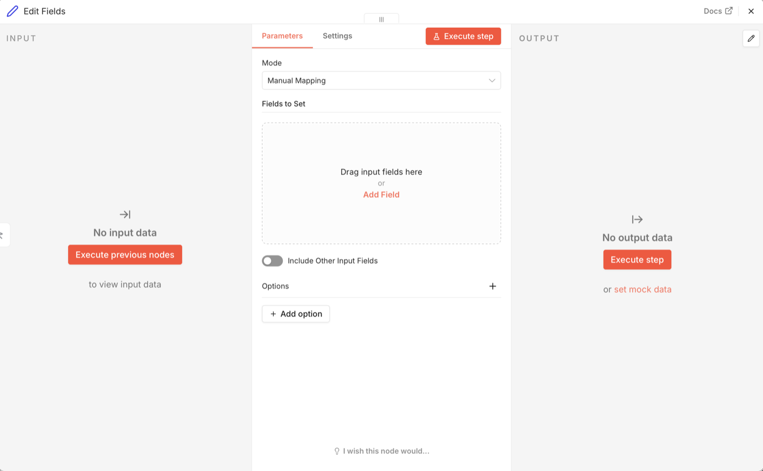Click the lightbulb icon near I wish this node would

337,451
